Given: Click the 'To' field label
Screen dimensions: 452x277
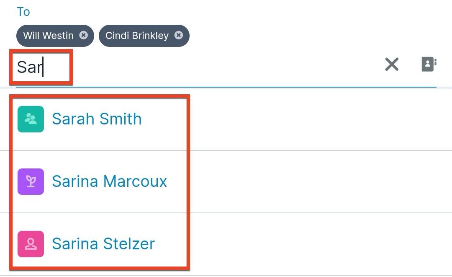Looking at the screenshot, I should pos(23,12).
